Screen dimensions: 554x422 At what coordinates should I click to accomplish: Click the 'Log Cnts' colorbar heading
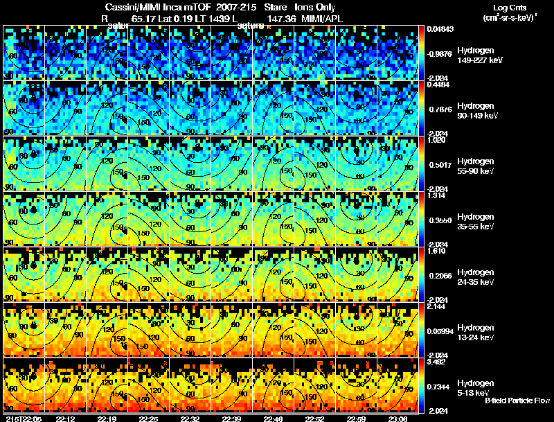pos(510,8)
